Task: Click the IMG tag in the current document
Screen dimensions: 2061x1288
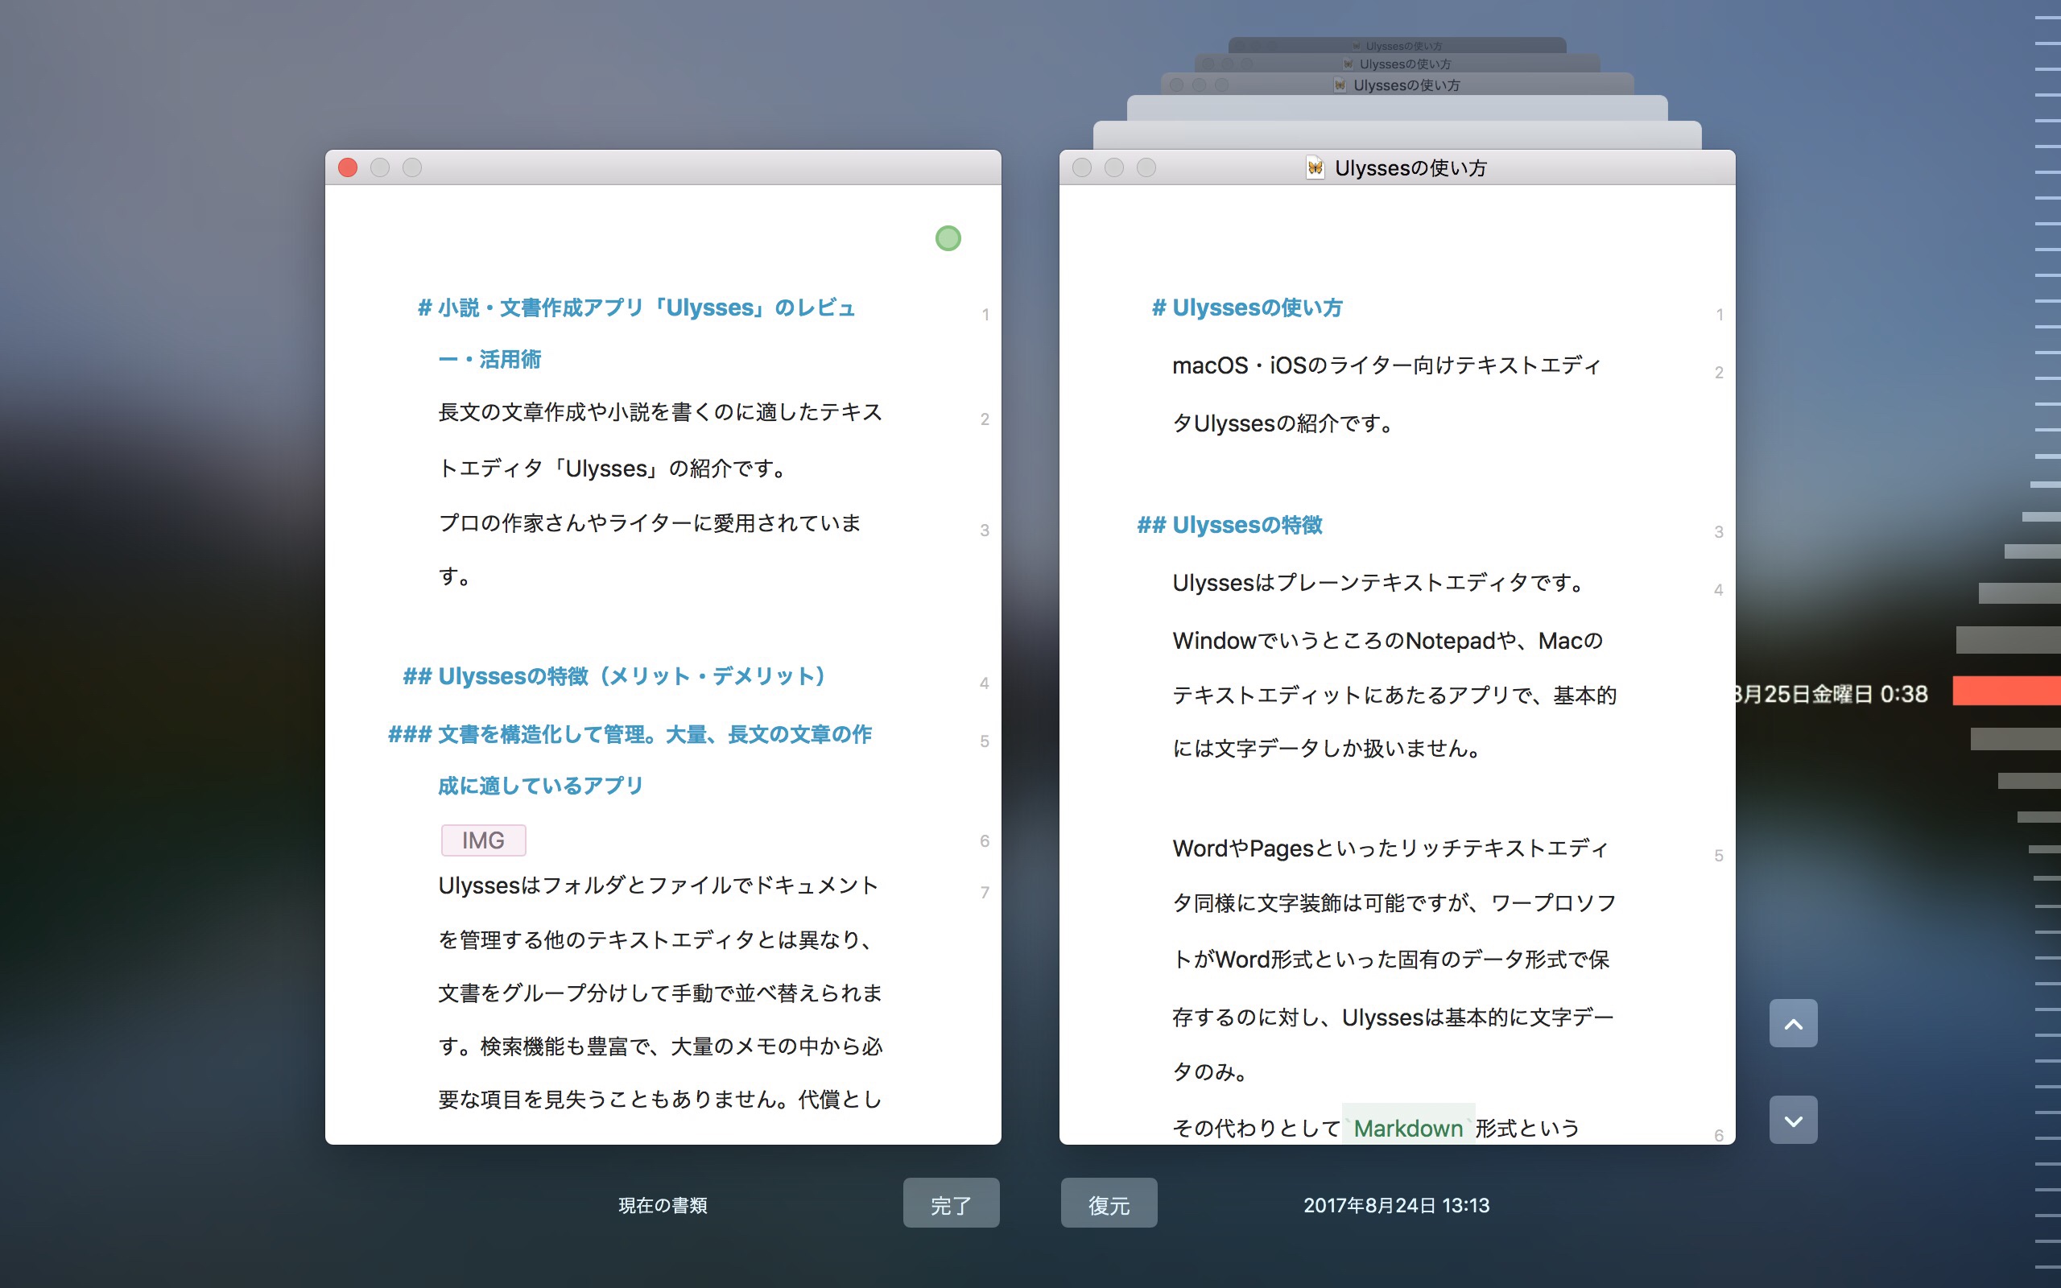Action: click(483, 840)
